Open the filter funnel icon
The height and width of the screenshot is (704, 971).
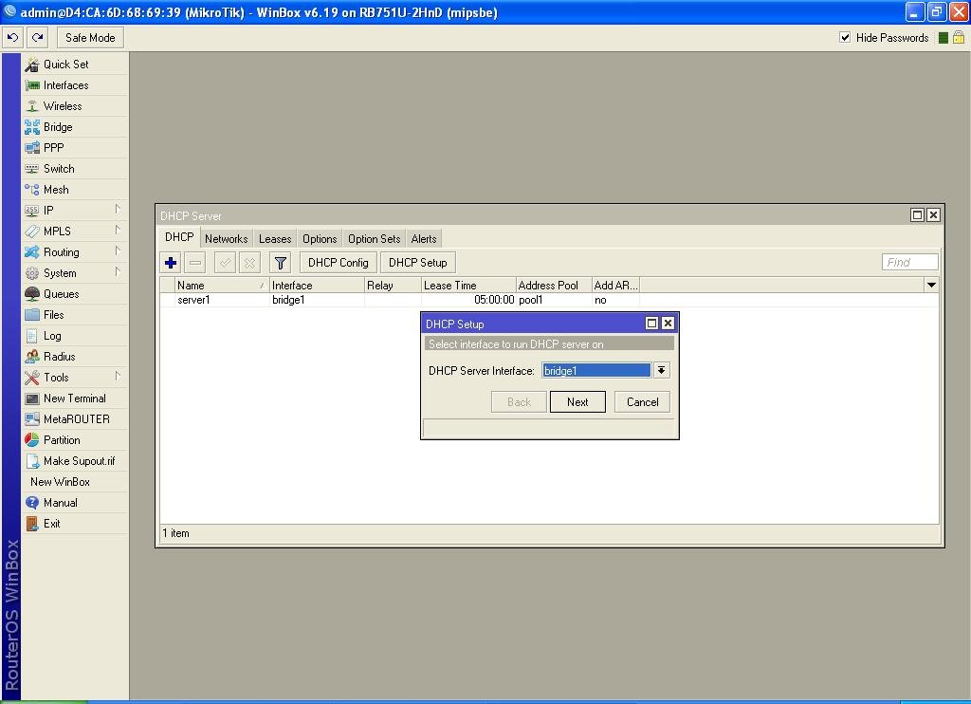[x=281, y=263]
